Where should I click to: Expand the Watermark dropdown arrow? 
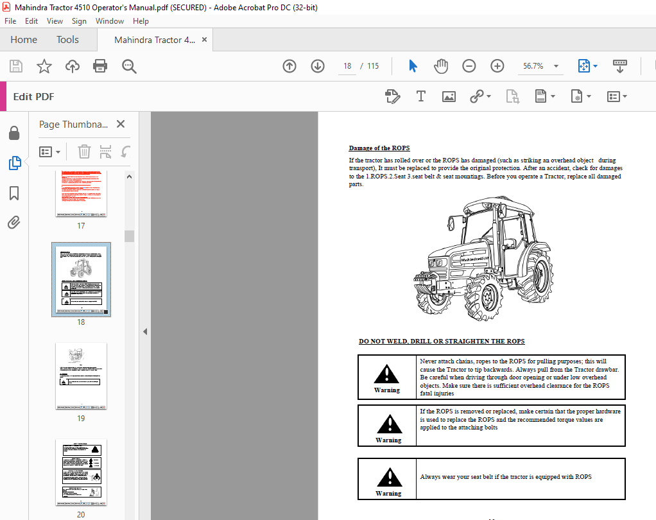(x=589, y=97)
